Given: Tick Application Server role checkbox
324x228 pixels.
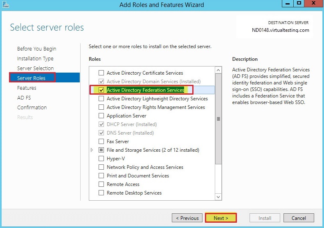Looking at the screenshot, I should tap(101, 116).
